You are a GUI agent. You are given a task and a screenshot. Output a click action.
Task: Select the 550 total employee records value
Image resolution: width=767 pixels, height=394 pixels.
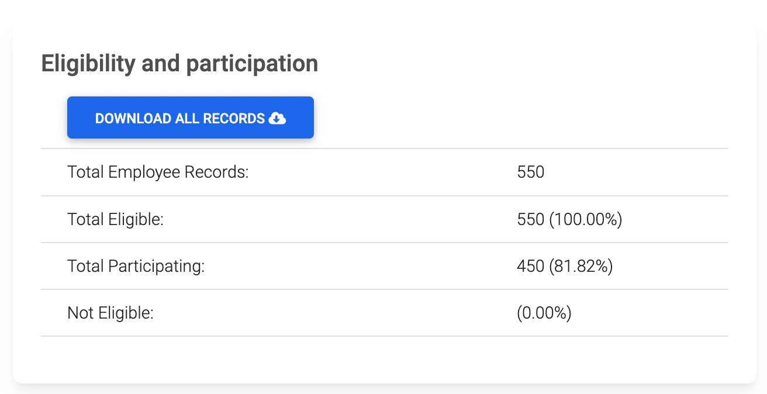coord(531,172)
